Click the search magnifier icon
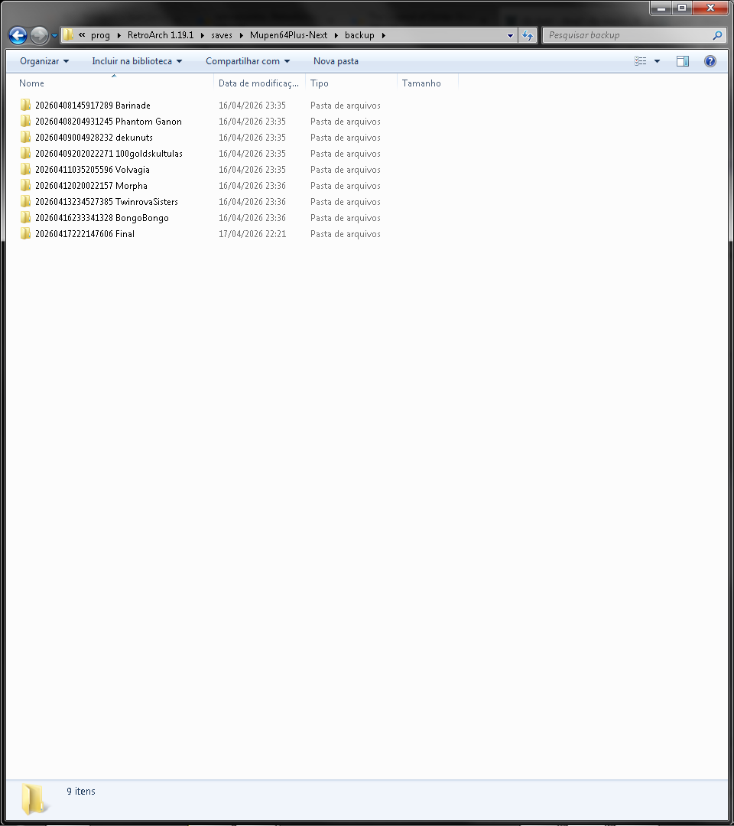 point(716,35)
